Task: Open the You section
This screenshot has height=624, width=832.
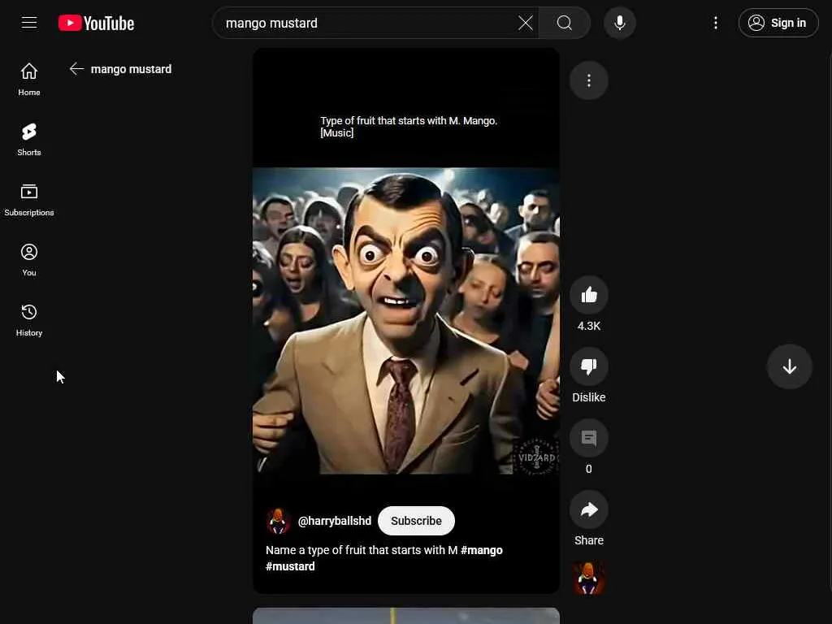Action: [x=29, y=259]
